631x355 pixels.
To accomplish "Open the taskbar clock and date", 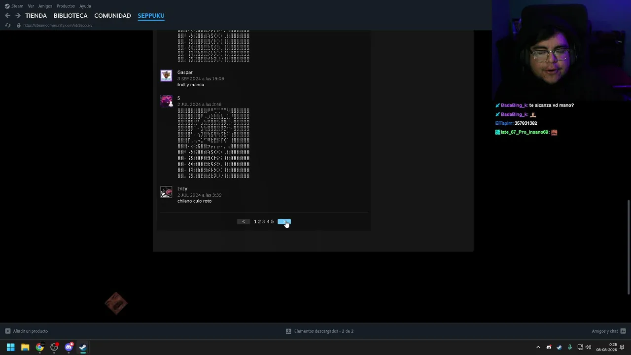I will tap(606, 348).
